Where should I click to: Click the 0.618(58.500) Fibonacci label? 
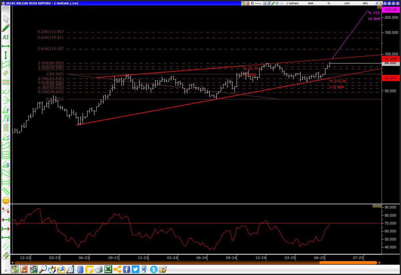point(50,82)
